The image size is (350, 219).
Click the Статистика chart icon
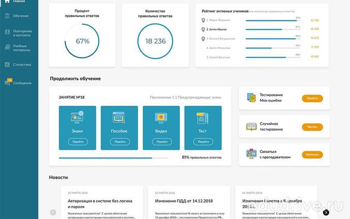[7, 65]
